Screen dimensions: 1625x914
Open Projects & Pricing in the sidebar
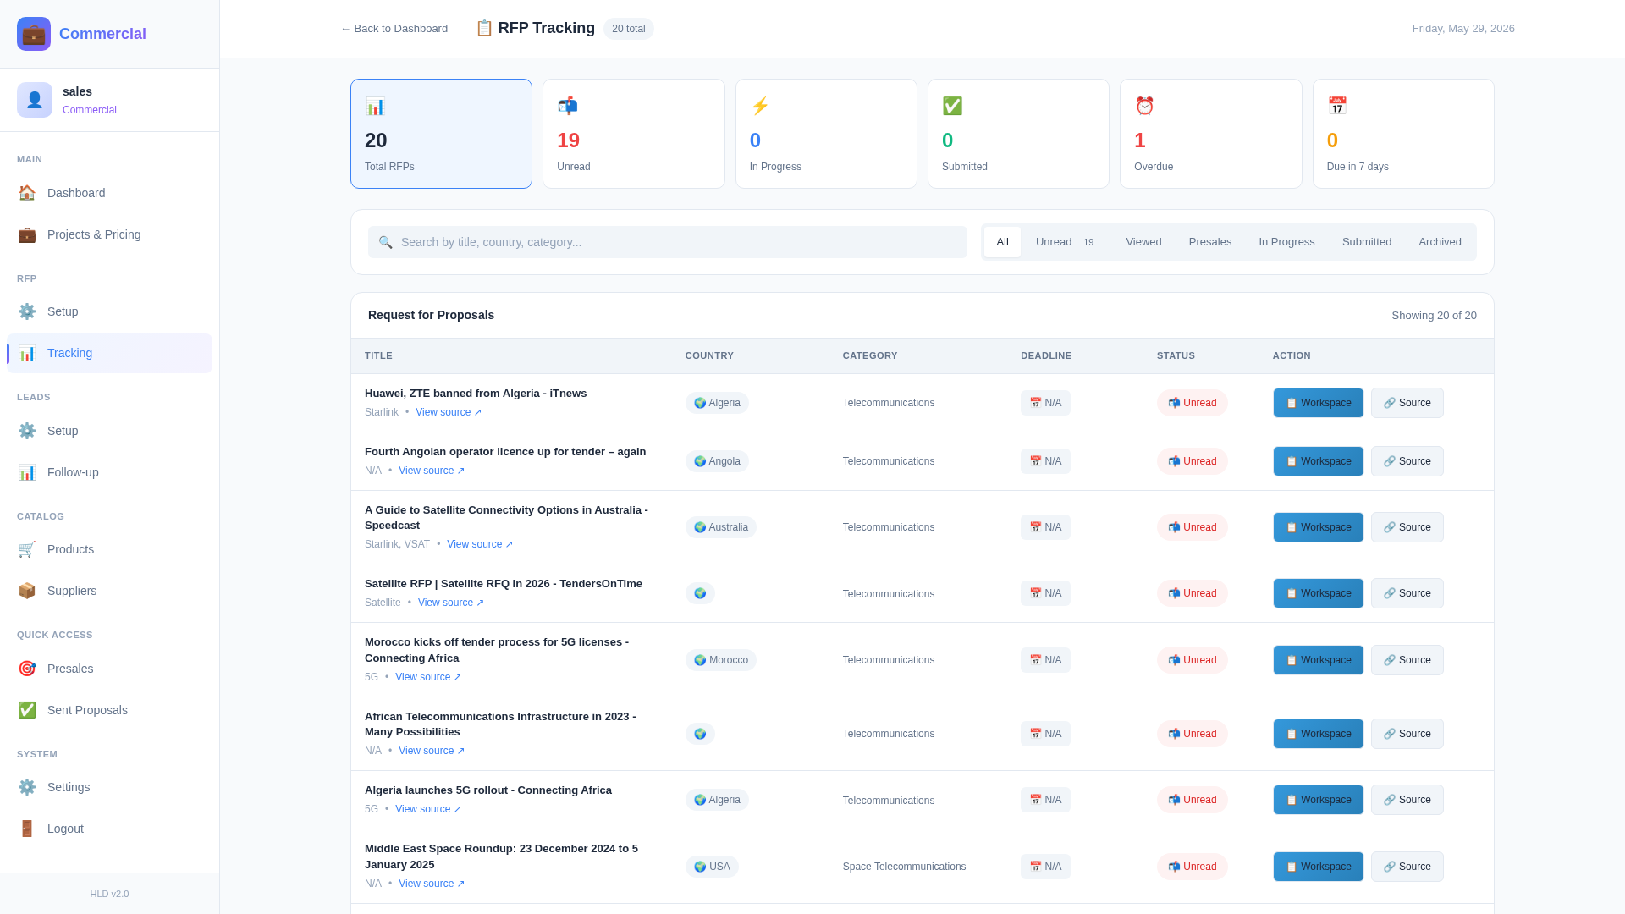[x=109, y=234]
